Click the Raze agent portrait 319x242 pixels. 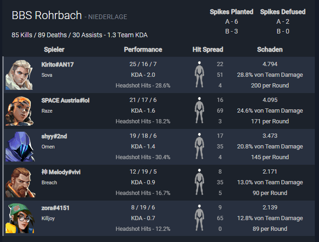pyautogui.click(x=20, y=111)
